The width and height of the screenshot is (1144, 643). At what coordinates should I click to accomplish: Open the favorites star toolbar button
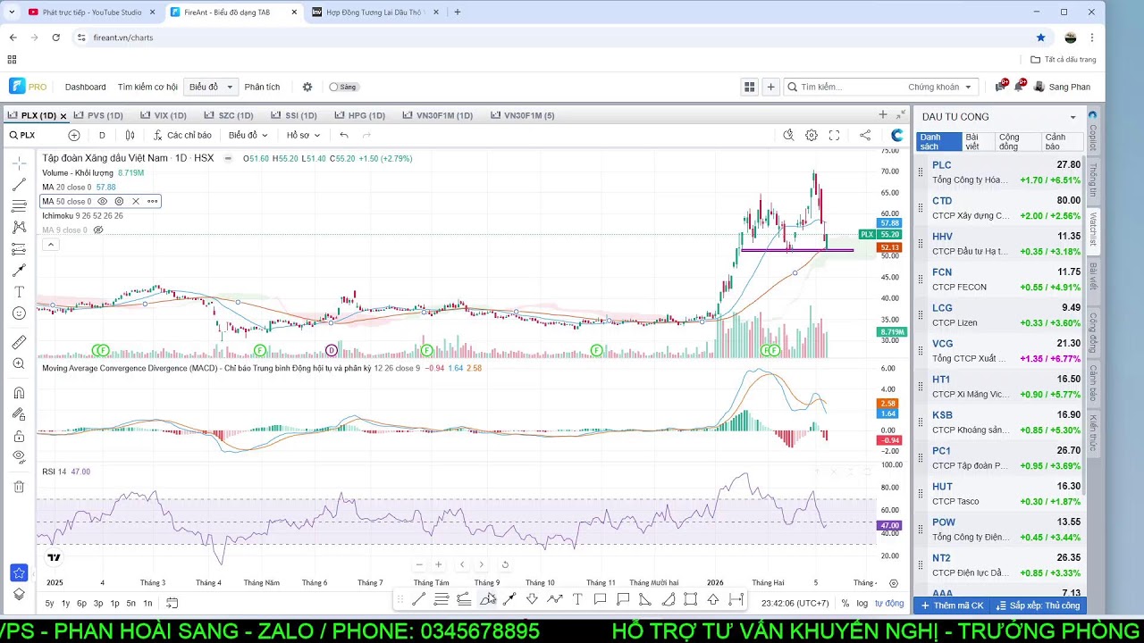(19, 573)
